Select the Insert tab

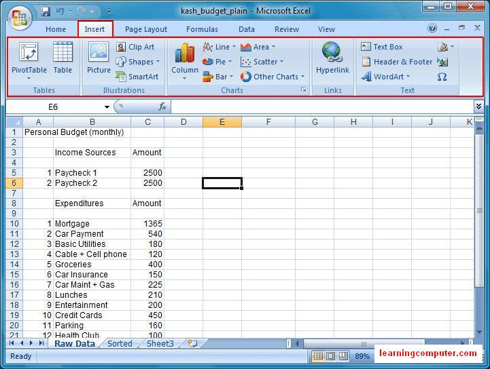[x=95, y=29]
